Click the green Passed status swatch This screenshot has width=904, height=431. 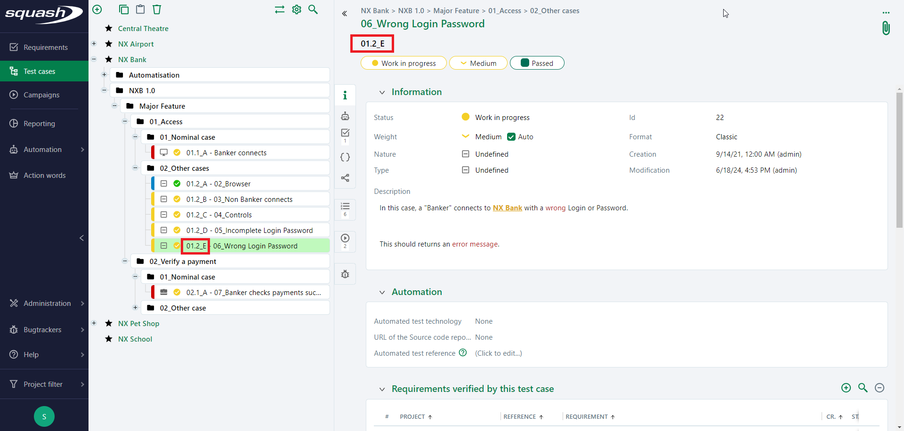(x=525, y=63)
